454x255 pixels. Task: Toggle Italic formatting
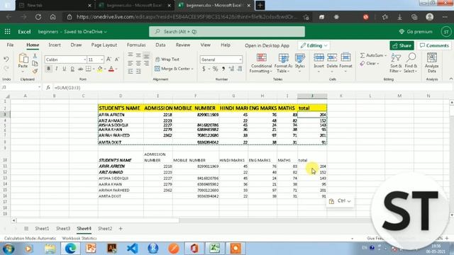tap(57, 69)
